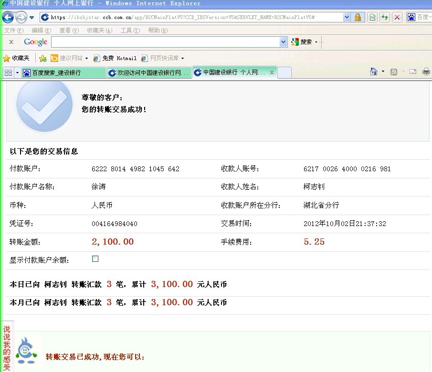This screenshot has height=372, width=432.
Task: Open the Home page icon in command bar
Action: 374,72
